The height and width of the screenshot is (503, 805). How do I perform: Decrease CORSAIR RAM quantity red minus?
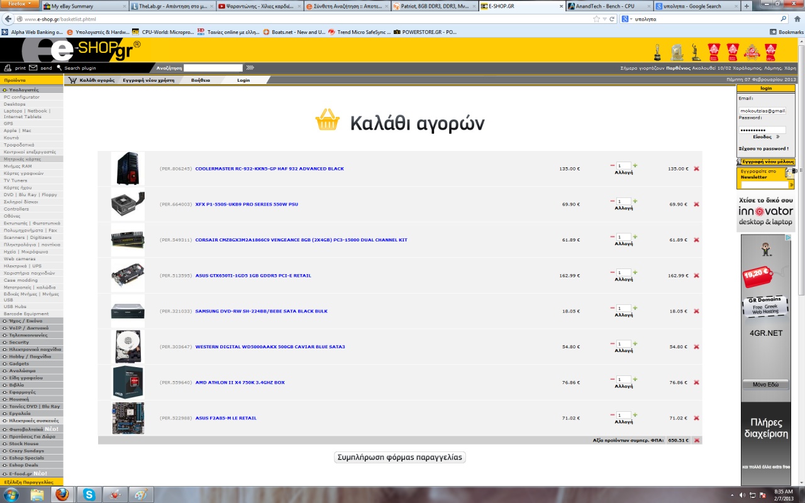[x=613, y=236]
